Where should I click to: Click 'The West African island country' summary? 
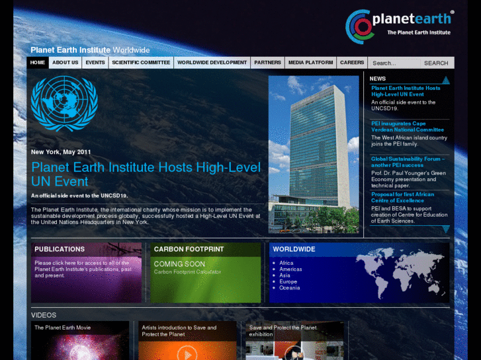409,141
